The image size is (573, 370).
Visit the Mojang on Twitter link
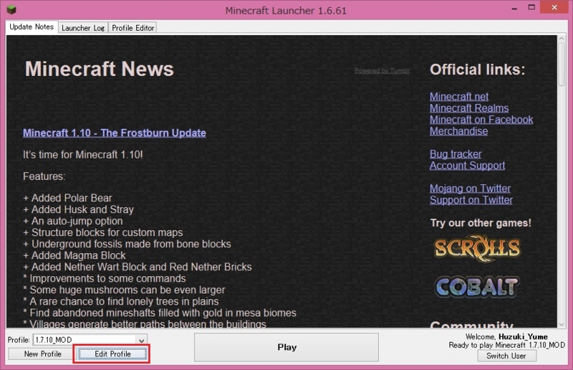click(x=471, y=189)
